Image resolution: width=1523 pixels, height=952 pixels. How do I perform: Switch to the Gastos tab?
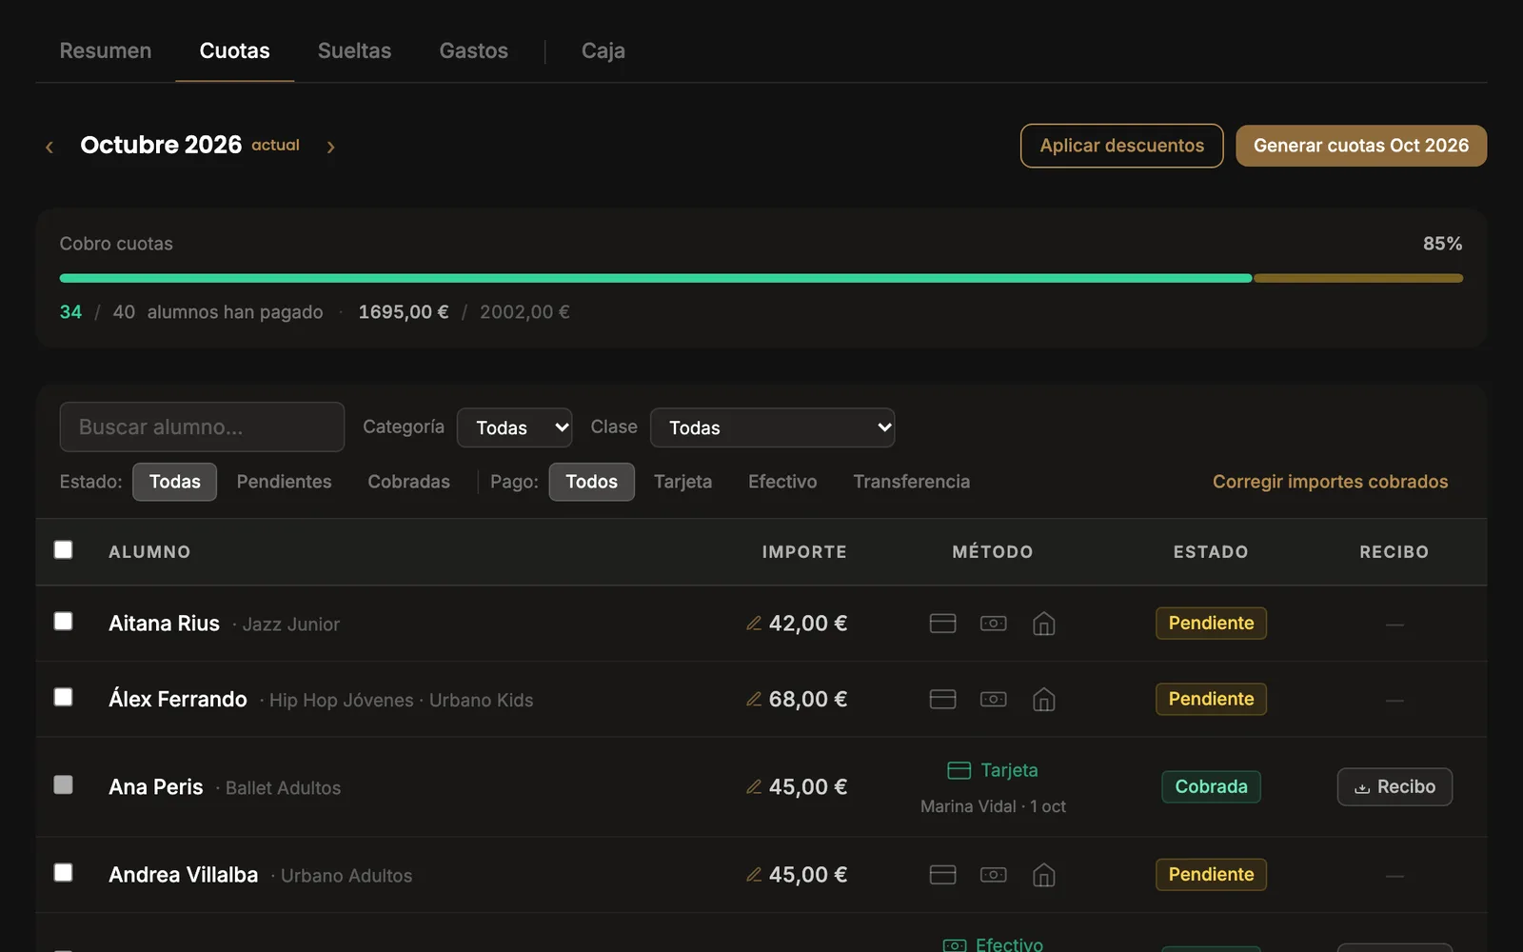click(473, 50)
